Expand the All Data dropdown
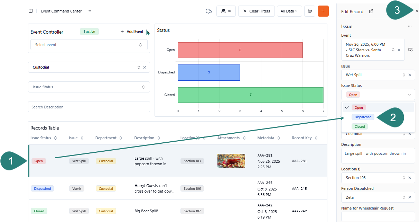419x222 pixels. [289, 11]
